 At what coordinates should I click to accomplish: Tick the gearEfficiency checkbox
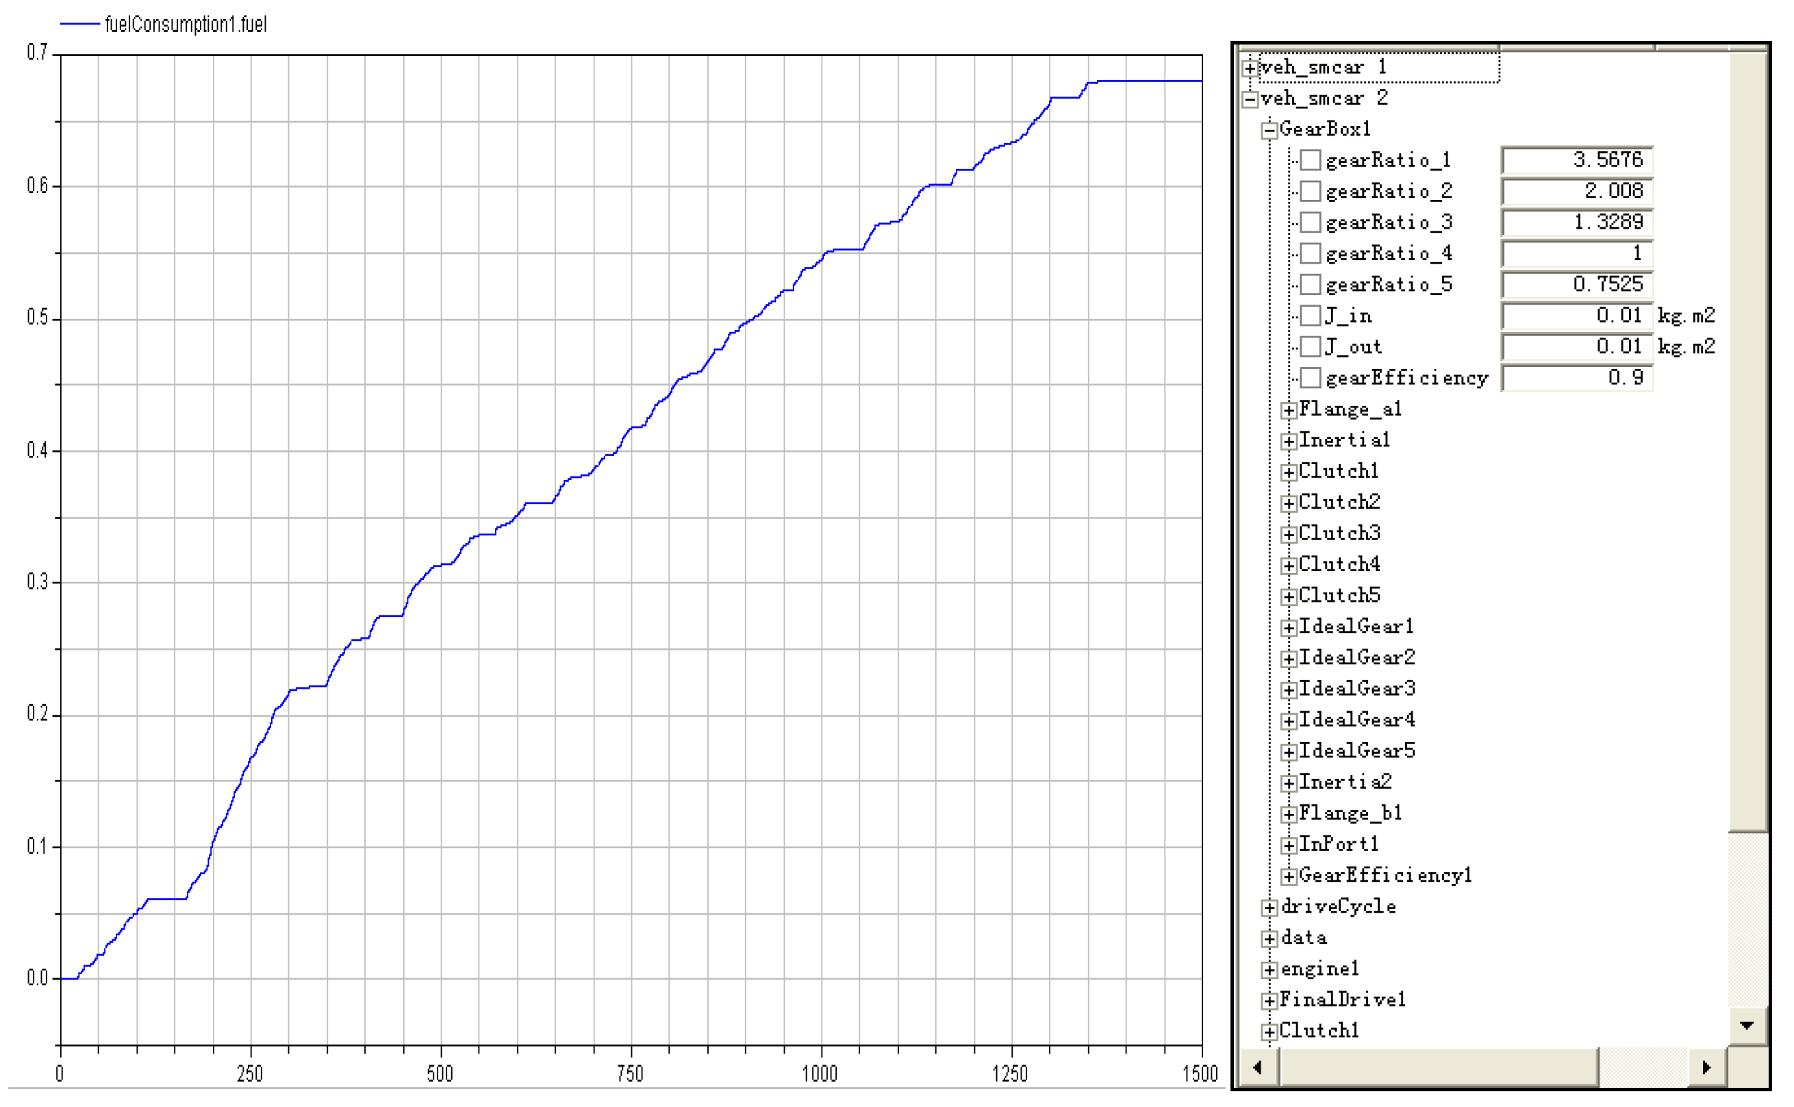[x=1310, y=378]
